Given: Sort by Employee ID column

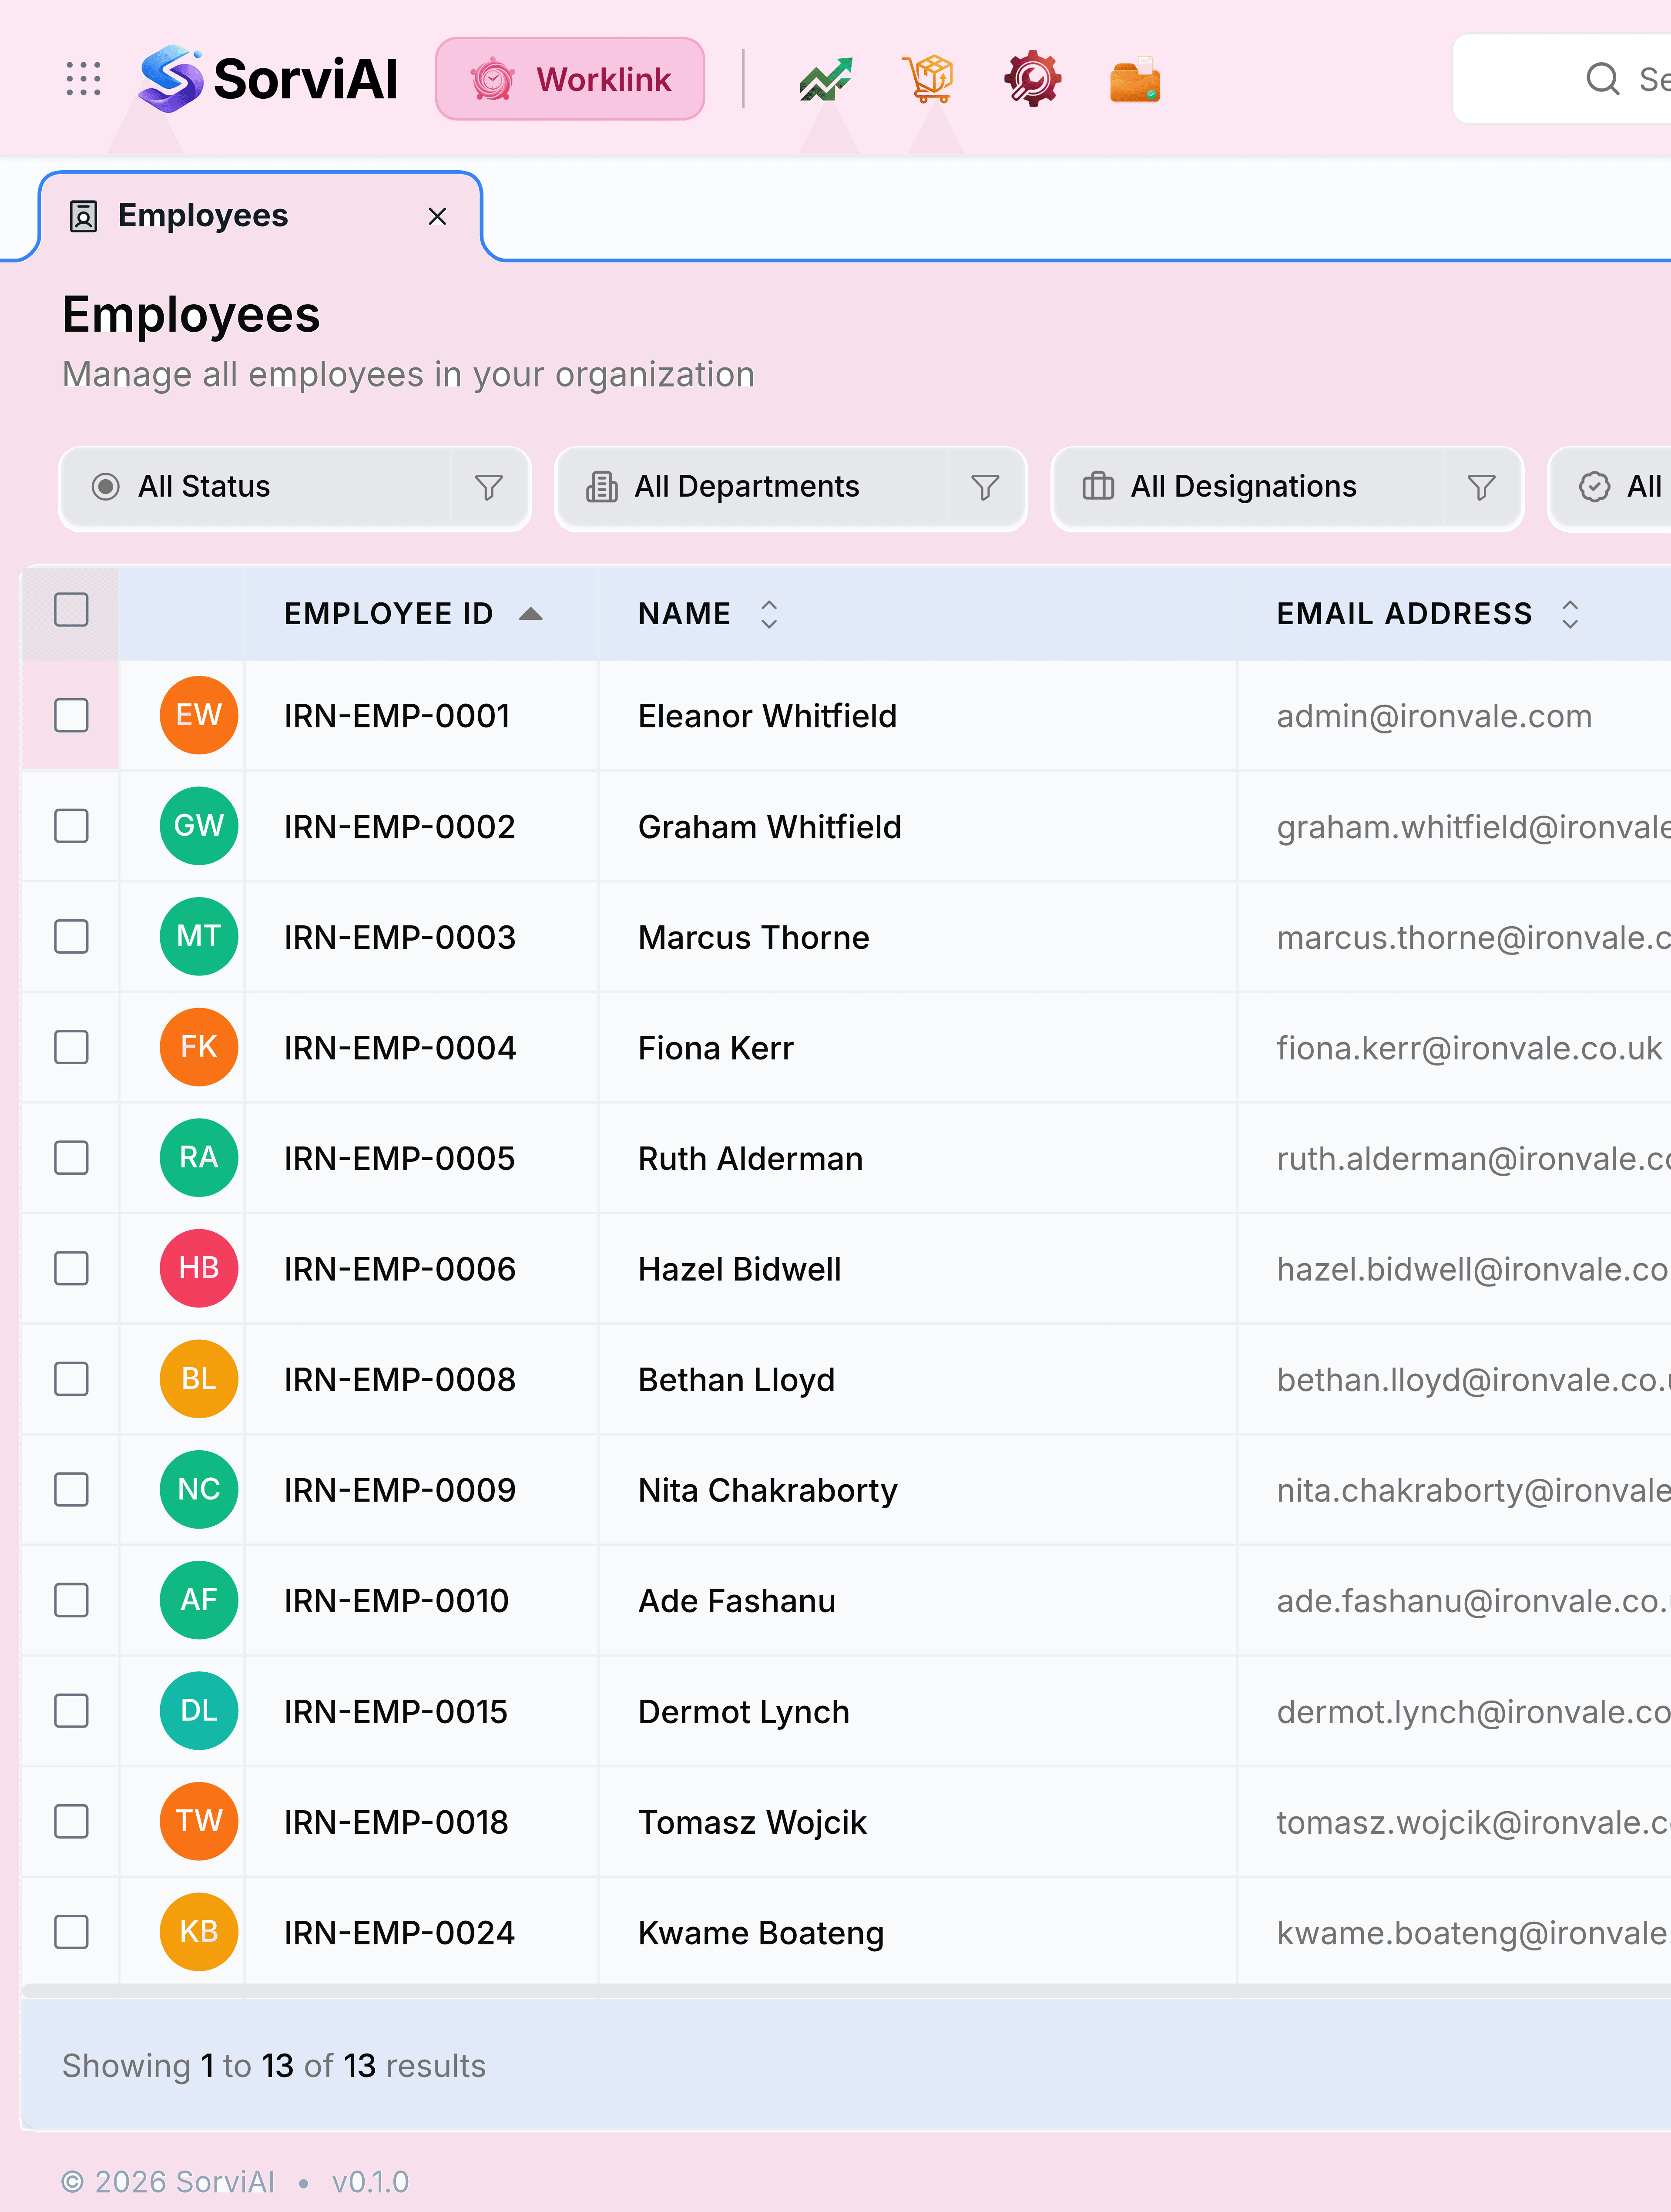Looking at the screenshot, I should pos(413,614).
